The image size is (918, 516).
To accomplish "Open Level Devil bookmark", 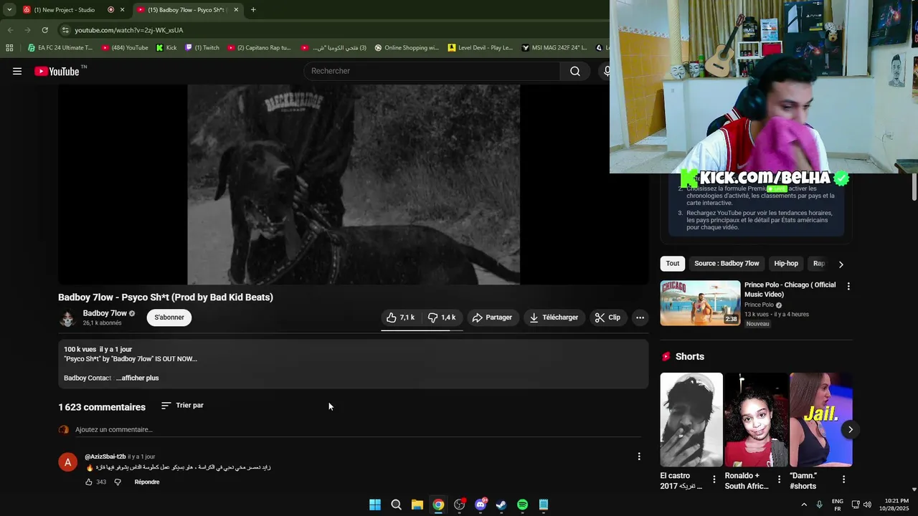I will pos(481,48).
